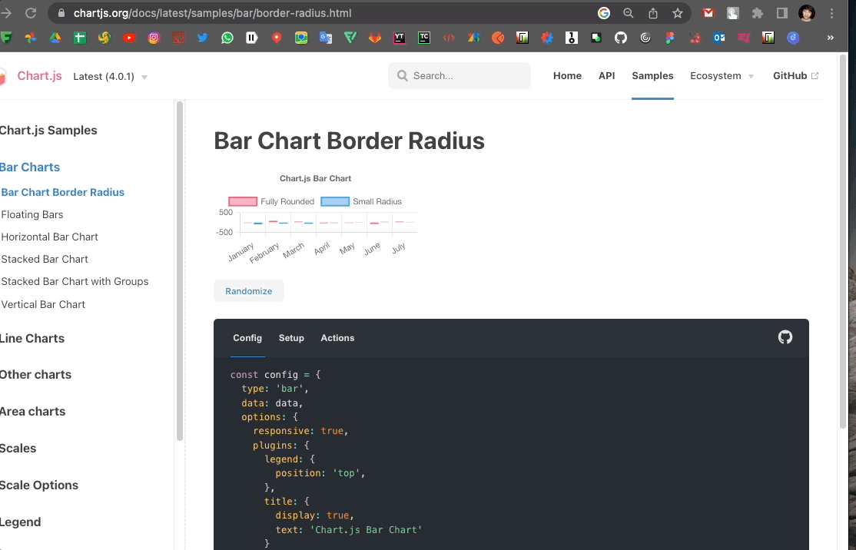Focus the Search input field
This screenshot has width=856, height=550.
459,75
